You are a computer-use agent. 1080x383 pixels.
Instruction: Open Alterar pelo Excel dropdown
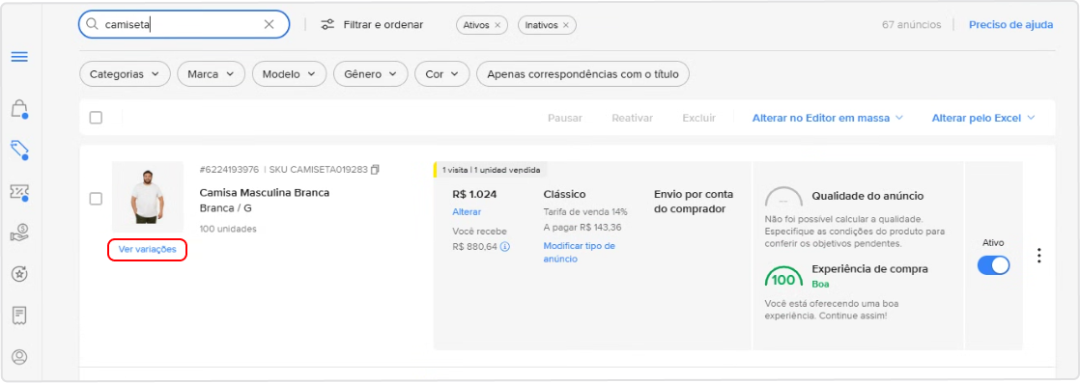point(982,119)
